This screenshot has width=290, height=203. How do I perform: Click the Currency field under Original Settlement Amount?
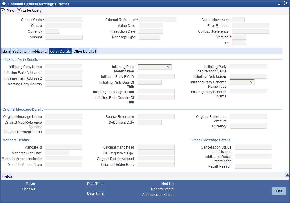[248, 126]
